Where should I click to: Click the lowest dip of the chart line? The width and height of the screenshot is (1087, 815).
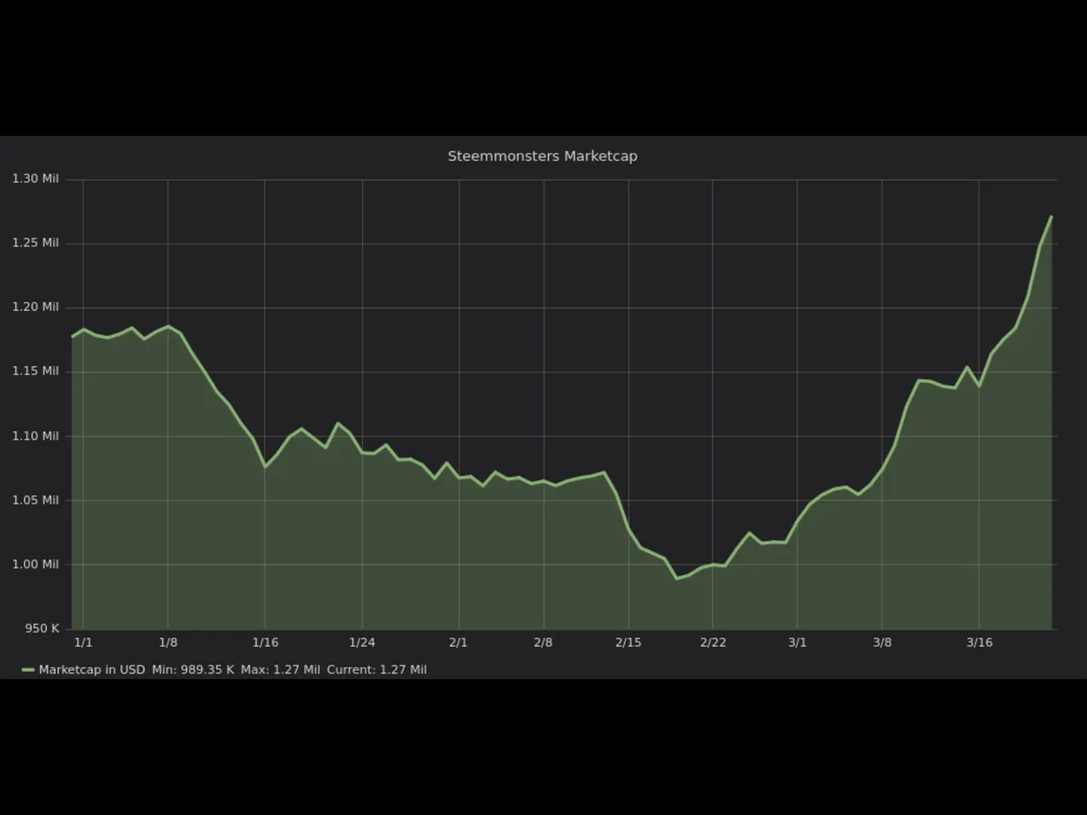point(677,578)
